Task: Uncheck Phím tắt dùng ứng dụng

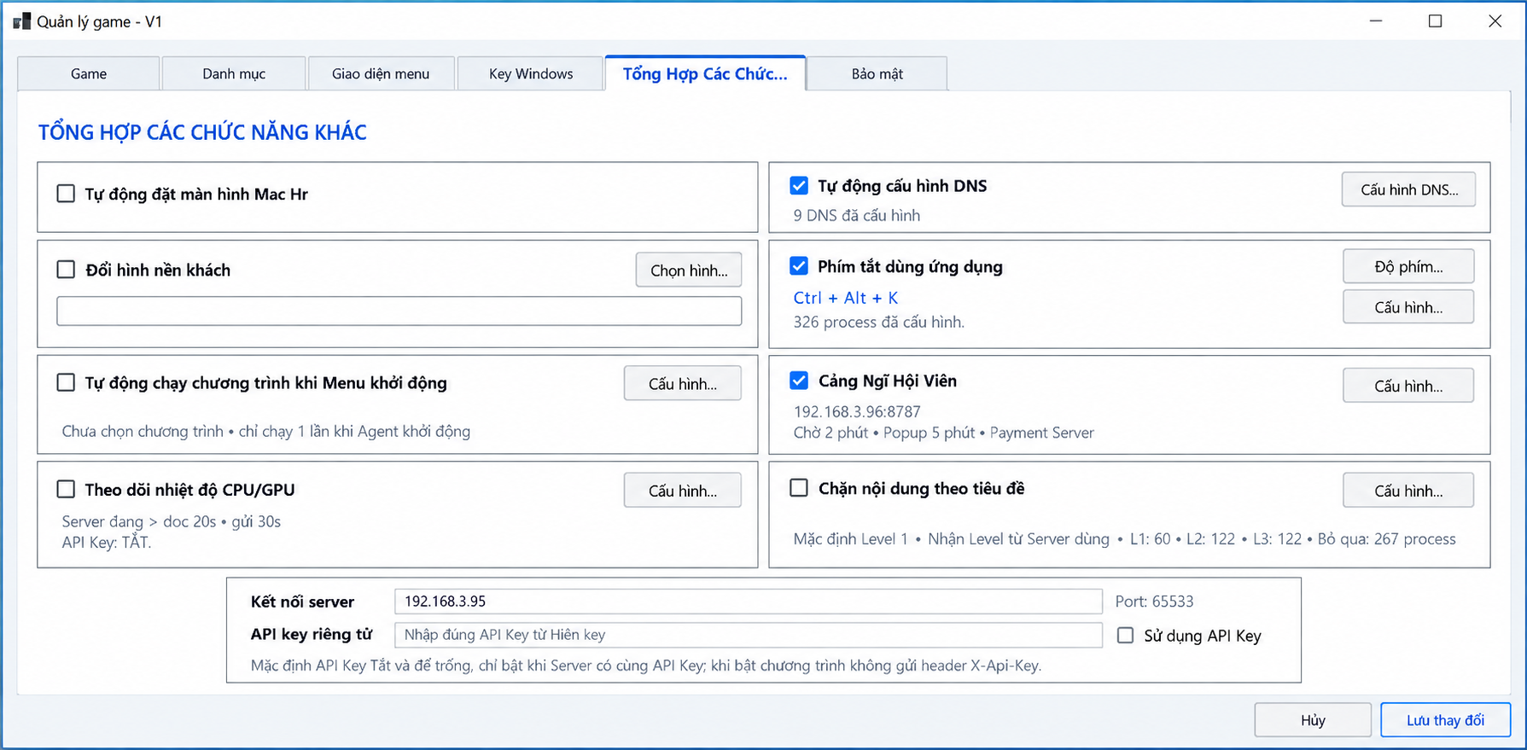Action: click(799, 266)
